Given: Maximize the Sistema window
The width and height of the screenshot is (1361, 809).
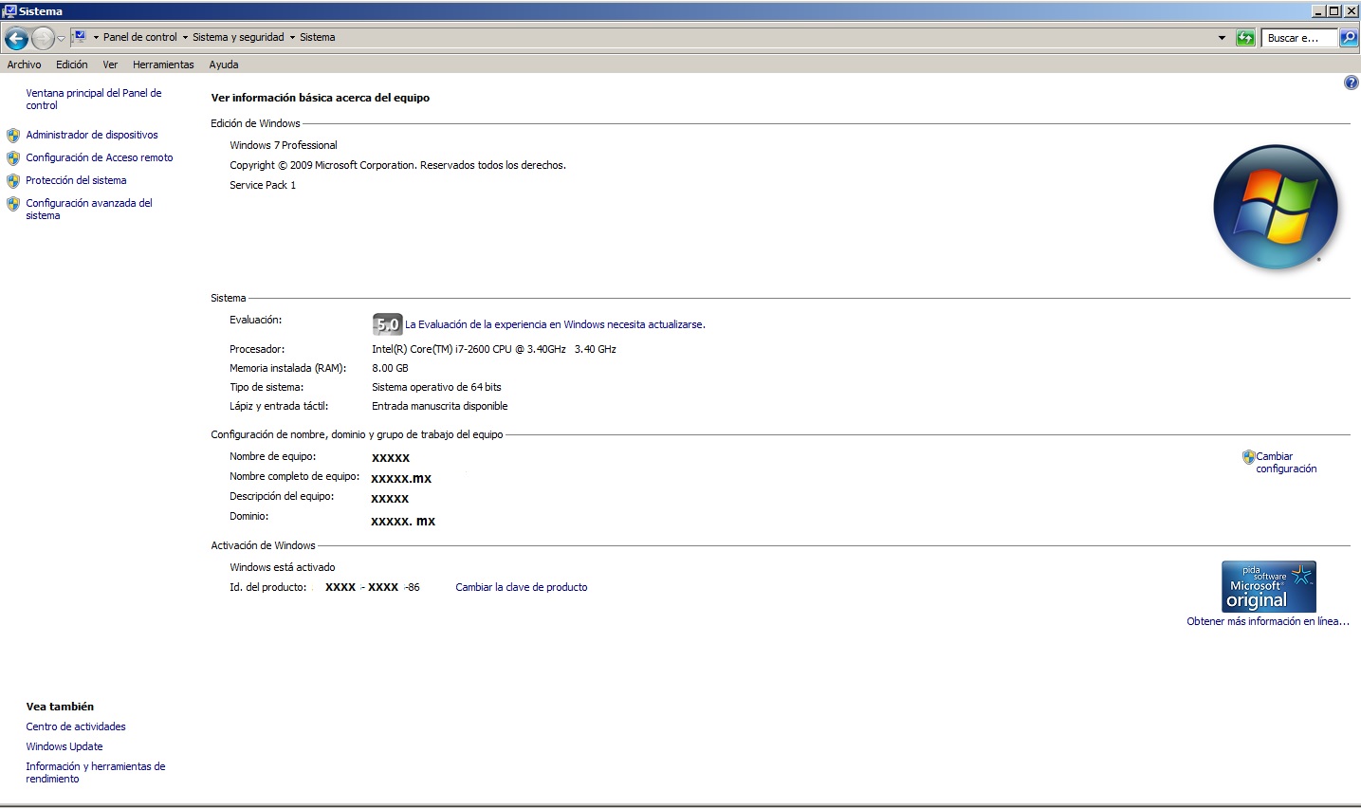Looking at the screenshot, I should point(1334,10).
